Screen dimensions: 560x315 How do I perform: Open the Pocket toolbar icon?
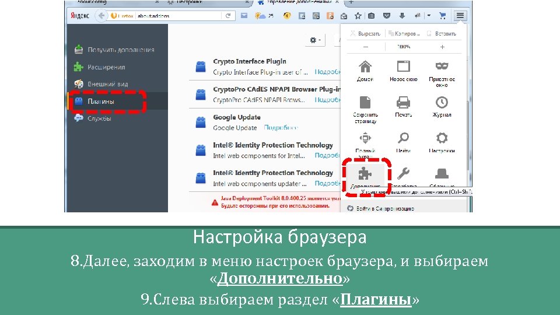pos(386,16)
